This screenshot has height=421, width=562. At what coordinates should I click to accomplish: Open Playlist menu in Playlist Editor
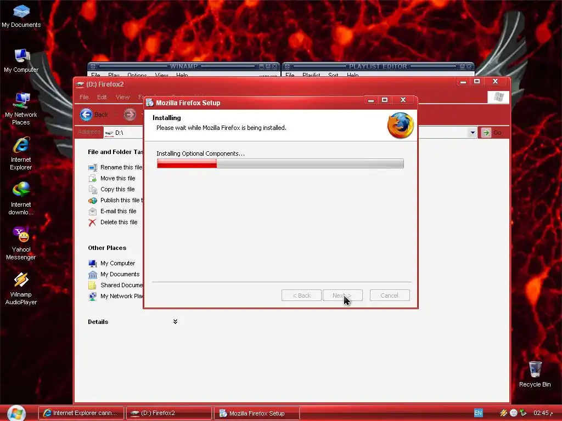[311, 75]
